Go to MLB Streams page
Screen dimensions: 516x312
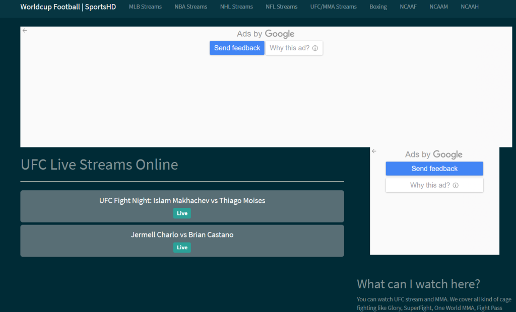145,7
